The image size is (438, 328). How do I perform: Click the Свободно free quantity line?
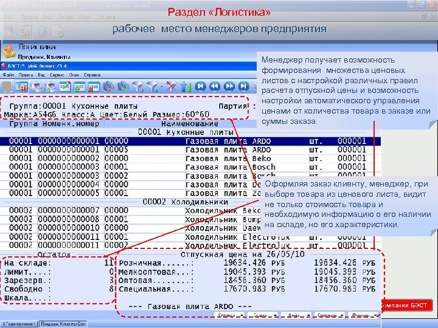[x=58, y=289]
